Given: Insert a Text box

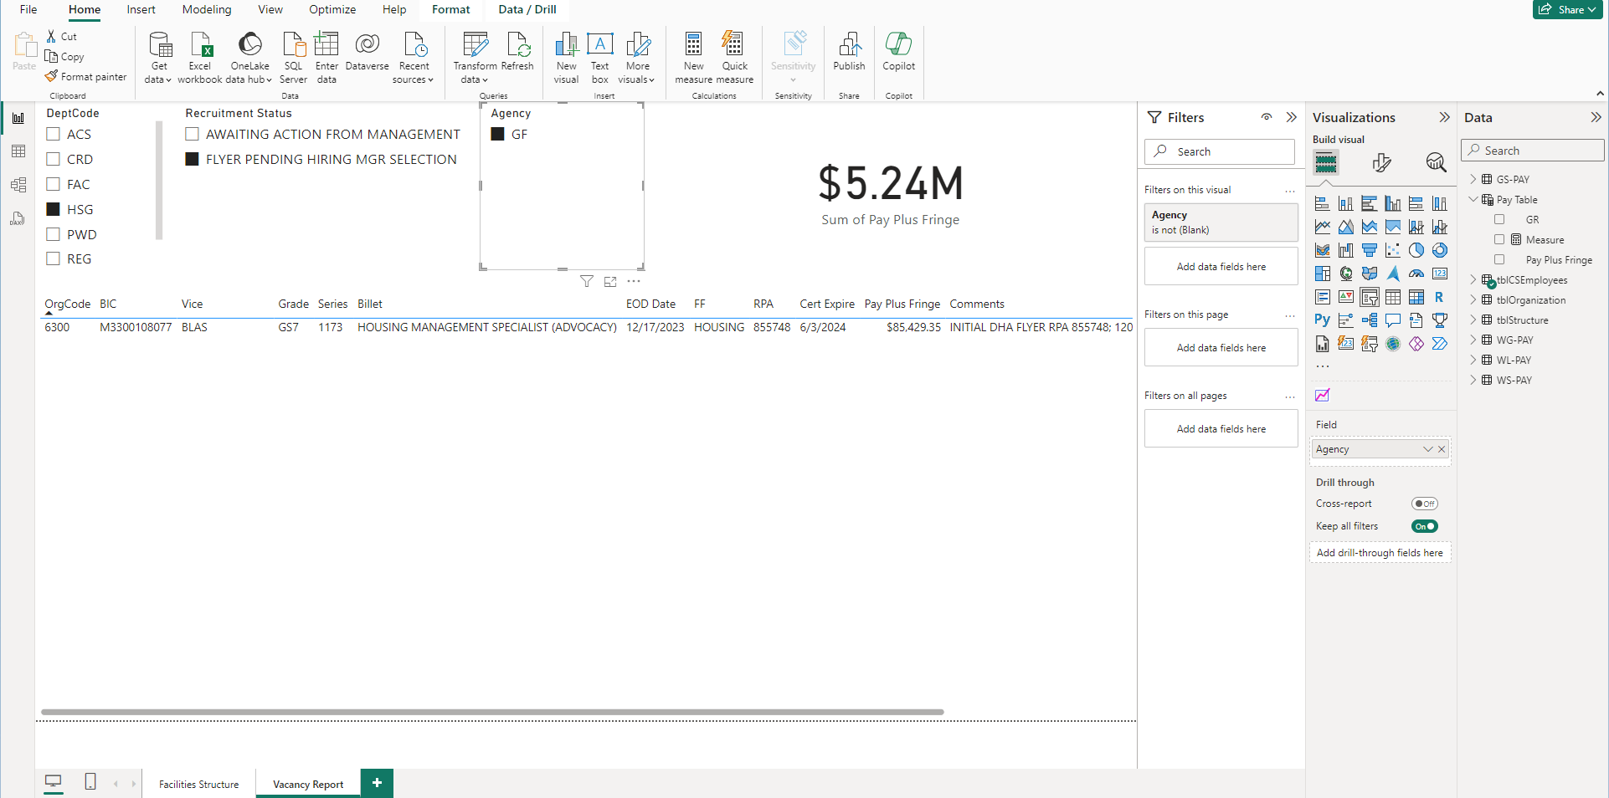Looking at the screenshot, I should 599,57.
